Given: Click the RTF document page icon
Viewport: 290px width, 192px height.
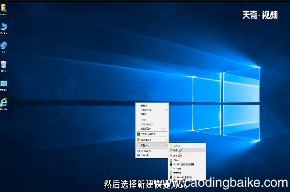Looking at the screenshot, I should [171, 168].
